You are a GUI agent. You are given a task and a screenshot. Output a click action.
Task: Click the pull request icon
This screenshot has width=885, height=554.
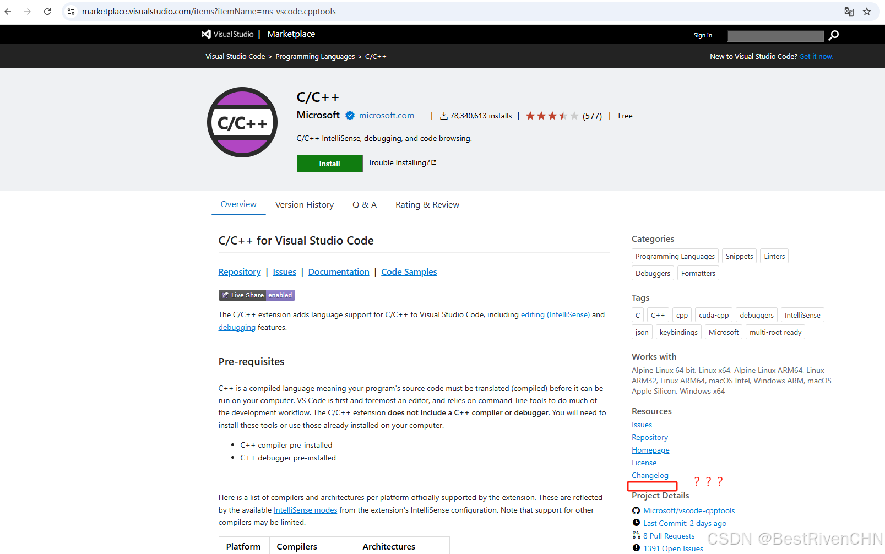(x=636, y=535)
